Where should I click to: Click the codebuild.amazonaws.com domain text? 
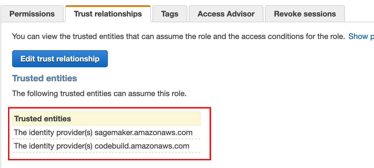(x=142, y=146)
